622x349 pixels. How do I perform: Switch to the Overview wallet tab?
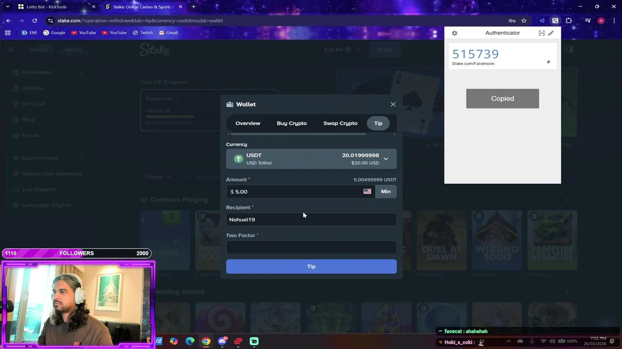click(x=248, y=123)
